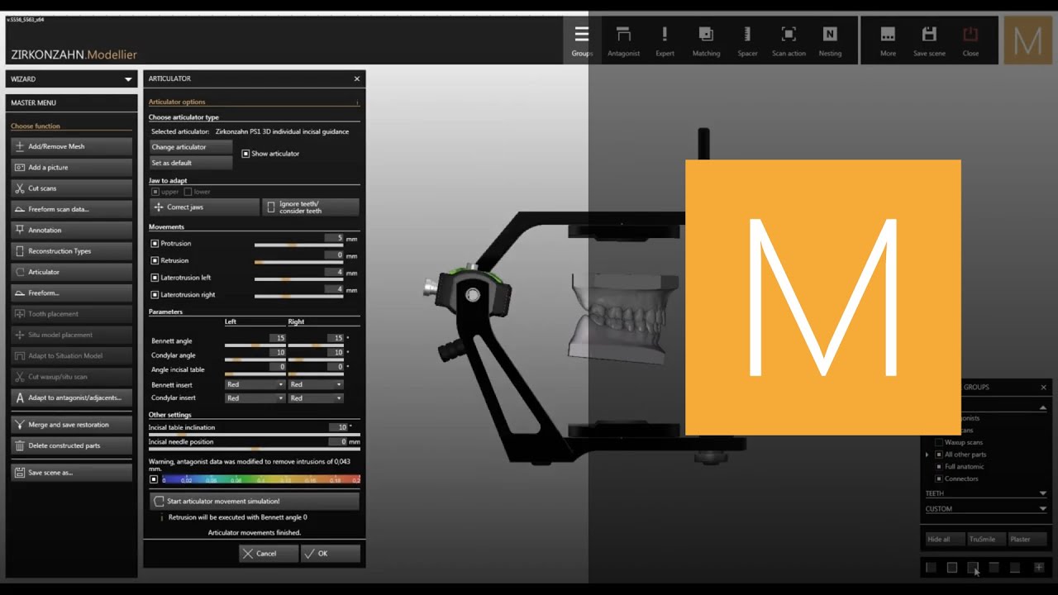Close the Articulator panel
The height and width of the screenshot is (595, 1058).
[357, 79]
